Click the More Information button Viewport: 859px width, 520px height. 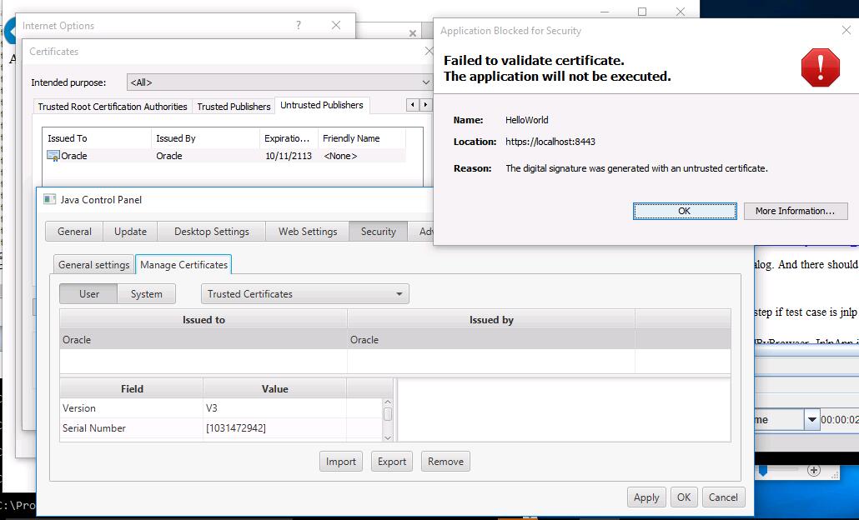point(795,211)
